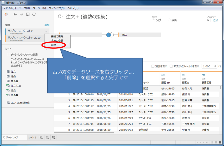
Task: Click 追加 link next to 接続
Action: [47, 25]
